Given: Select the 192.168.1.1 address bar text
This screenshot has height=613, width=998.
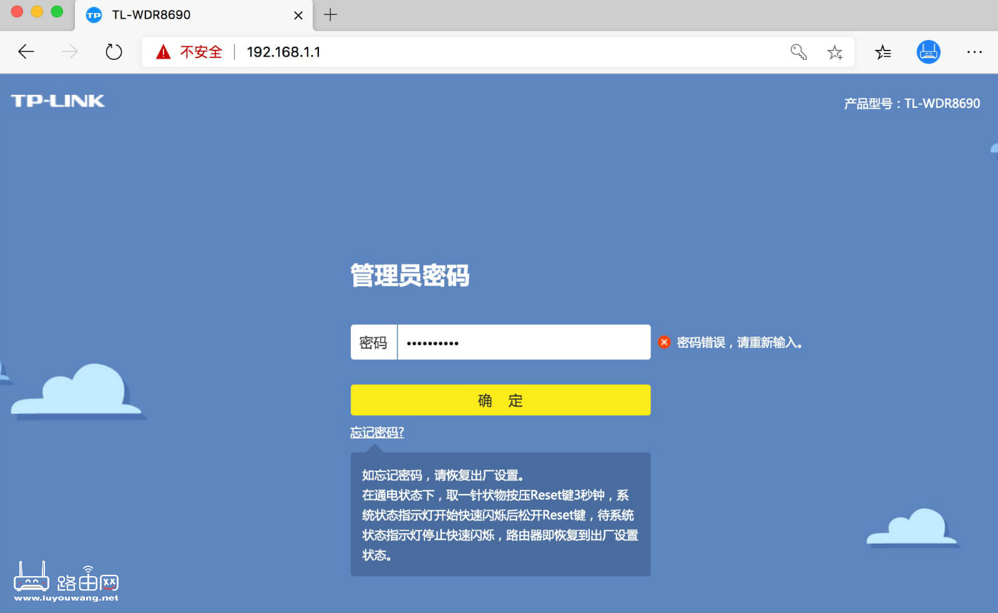Looking at the screenshot, I should (x=283, y=52).
